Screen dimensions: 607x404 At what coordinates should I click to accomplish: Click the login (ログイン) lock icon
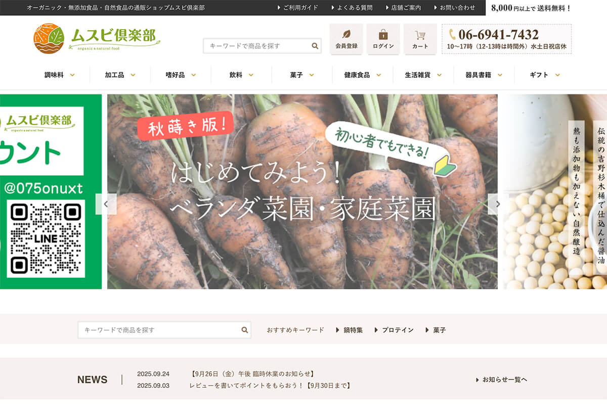tap(383, 35)
